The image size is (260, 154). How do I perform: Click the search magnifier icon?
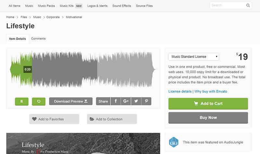tap(248, 6)
